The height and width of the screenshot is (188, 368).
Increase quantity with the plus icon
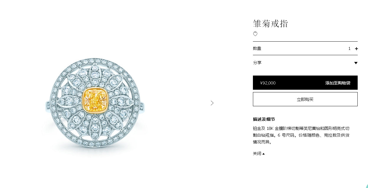[x=356, y=49]
